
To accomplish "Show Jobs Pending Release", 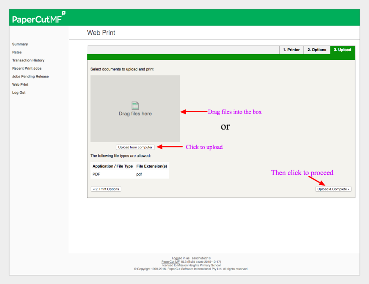I will tap(30, 77).
